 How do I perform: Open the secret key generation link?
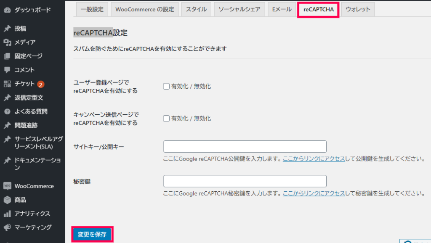314,193
